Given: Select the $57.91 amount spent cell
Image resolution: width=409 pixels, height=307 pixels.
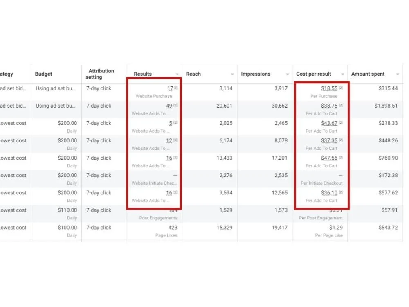Looking at the screenshot, I should [389, 210].
